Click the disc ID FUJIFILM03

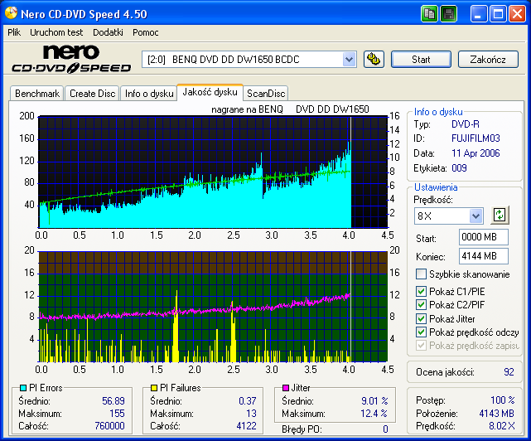[x=475, y=138]
